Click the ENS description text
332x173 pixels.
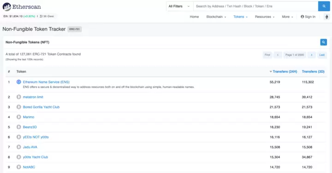coord(109,87)
